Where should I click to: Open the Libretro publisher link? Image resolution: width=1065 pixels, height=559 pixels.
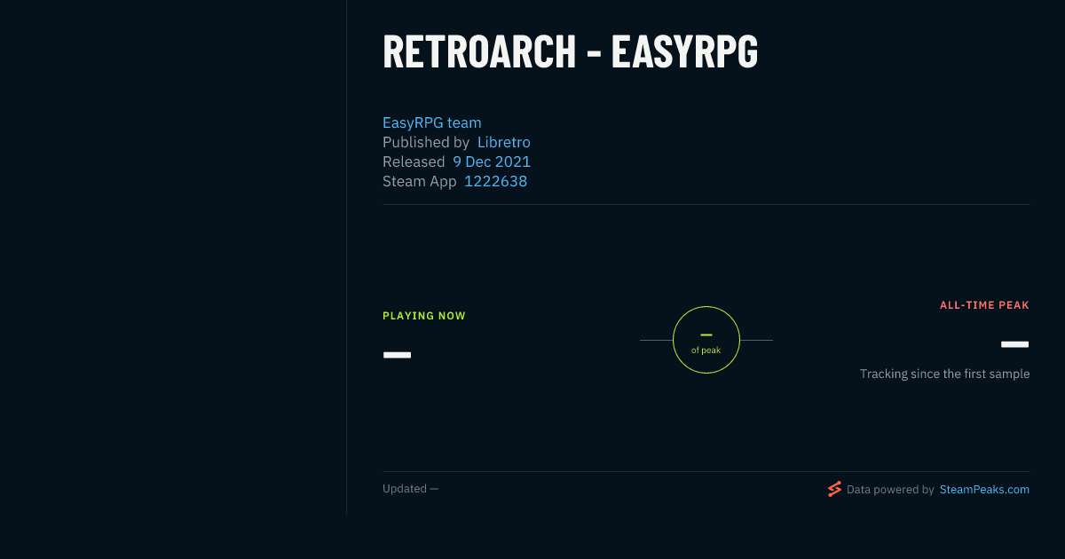tap(504, 142)
